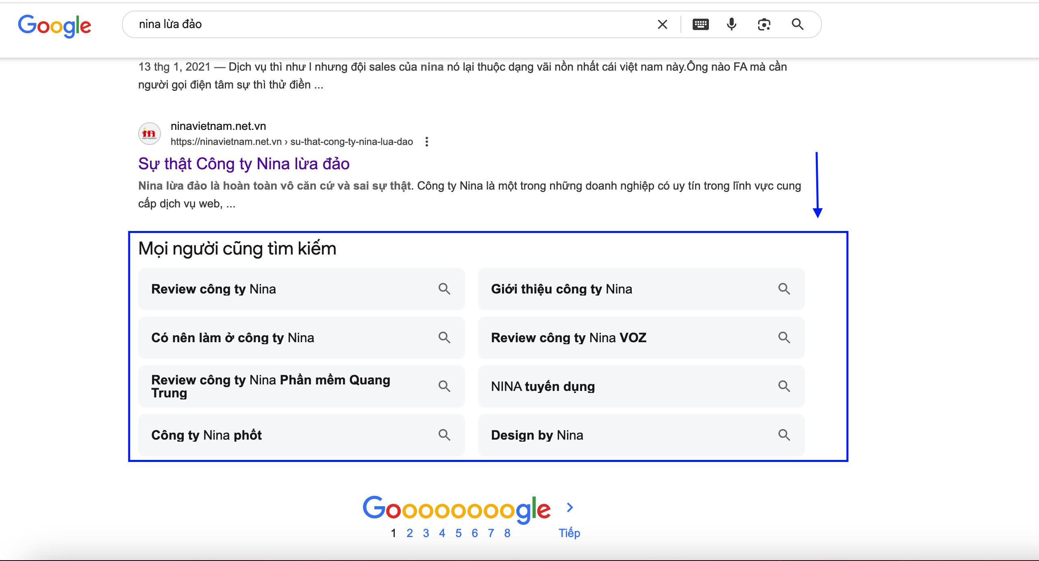Go to results page 5
This screenshot has height=561, width=1039.
[x=459, y=533]
